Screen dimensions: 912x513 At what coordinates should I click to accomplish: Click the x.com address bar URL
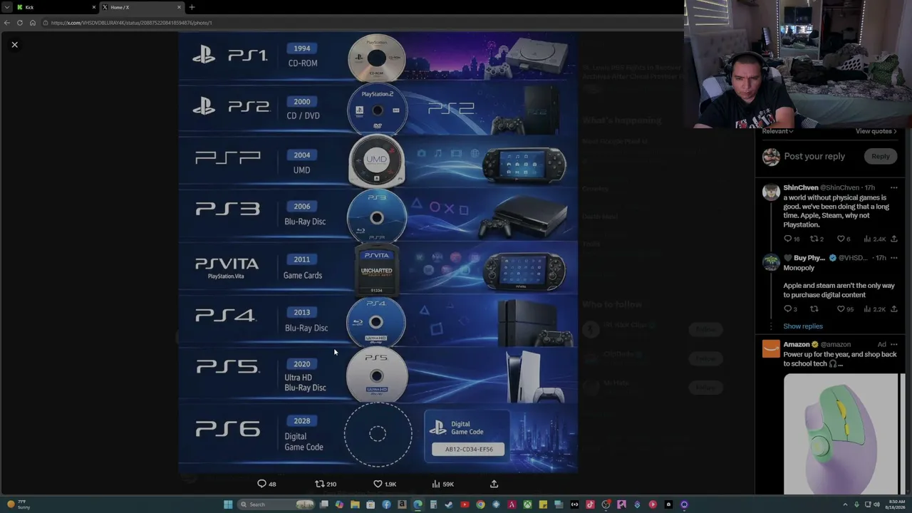[x=131, y=23]
